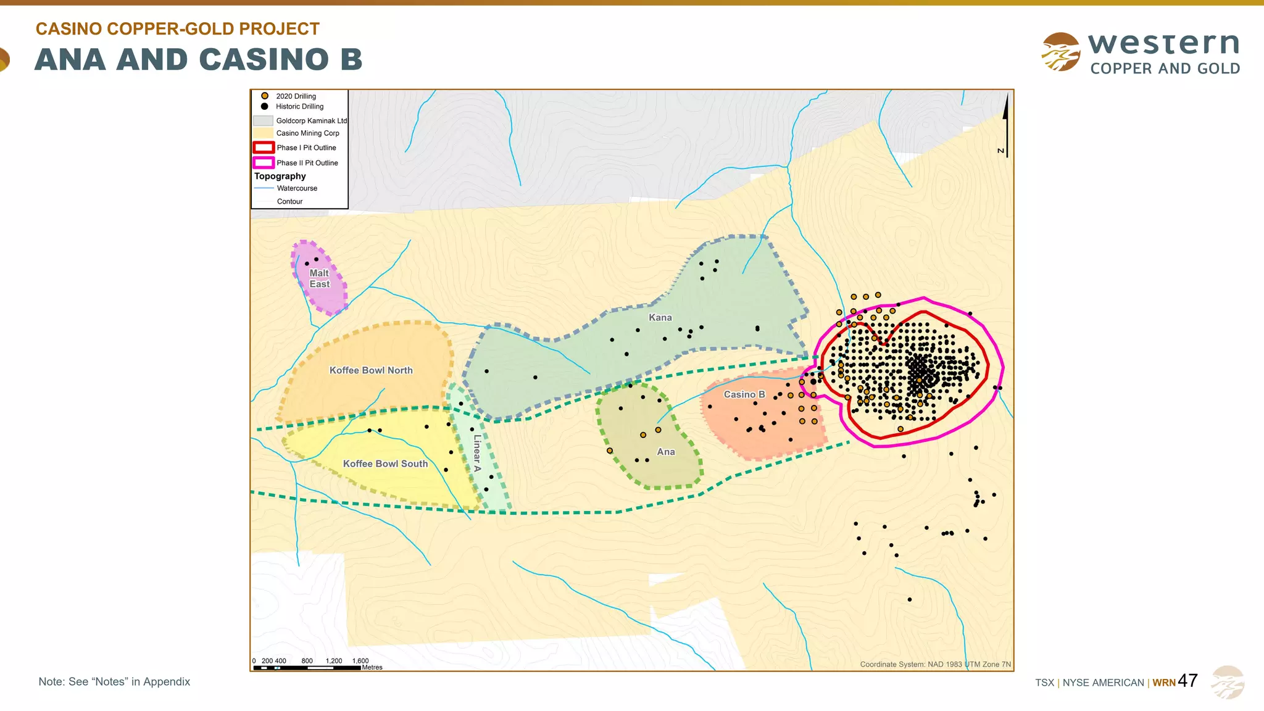Click the Linear A zone label
The image size is (1264, 711).
[x=477, y=453]
